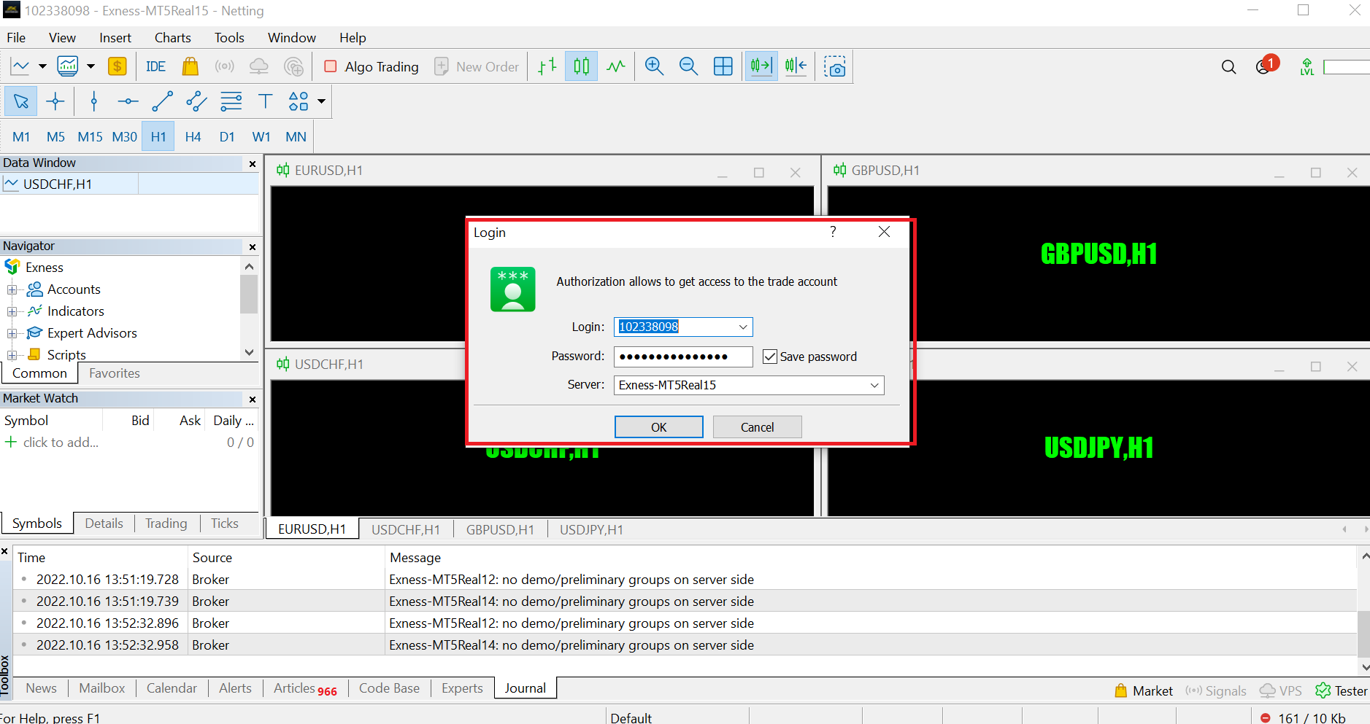Screen dimensions: 1370x724
Task: Switch to the GBPUSD,H1 chart tab
Action: pyautogui.click(x=500, y=530)
